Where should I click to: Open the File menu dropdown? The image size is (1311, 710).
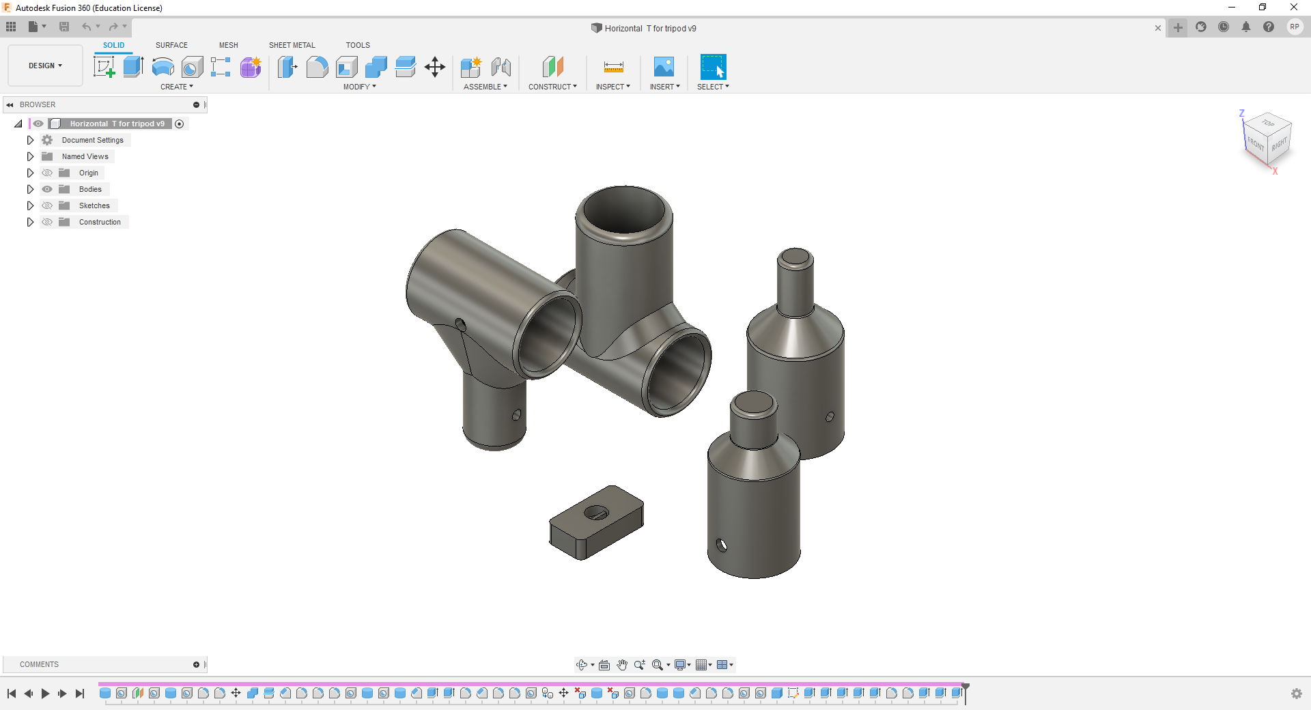tap(37, 27)
